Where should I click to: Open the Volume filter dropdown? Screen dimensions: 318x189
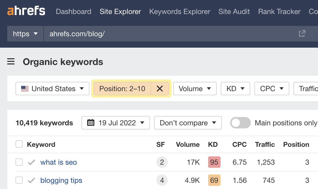coord(195,89)
